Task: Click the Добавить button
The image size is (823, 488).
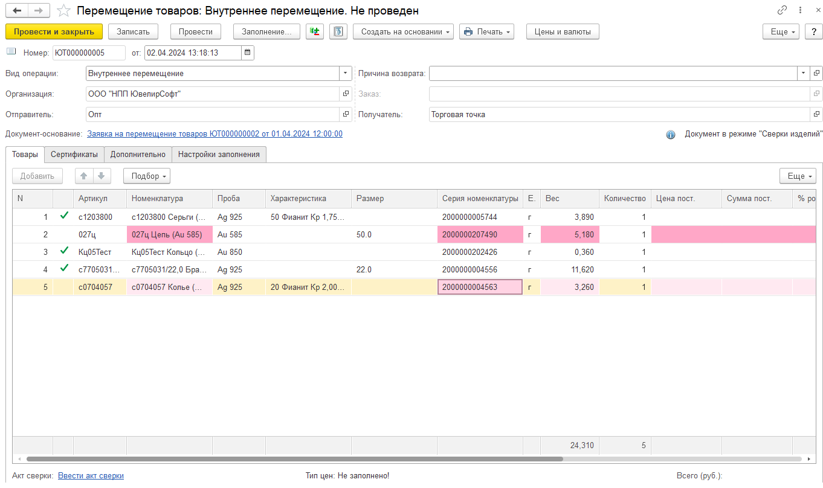Action: [x=37, y=176]
